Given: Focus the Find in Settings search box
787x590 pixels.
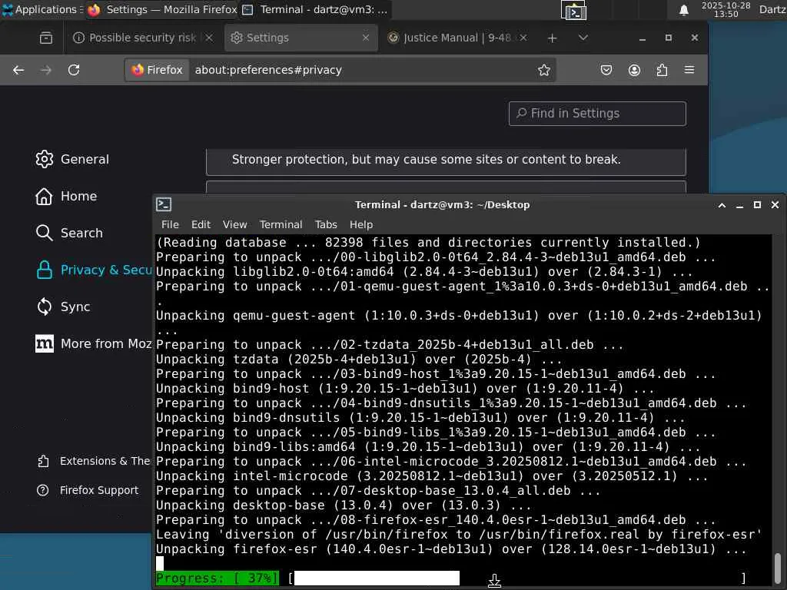Looking at the screenshot, I should pyautogui.click(x=597, y=114).
